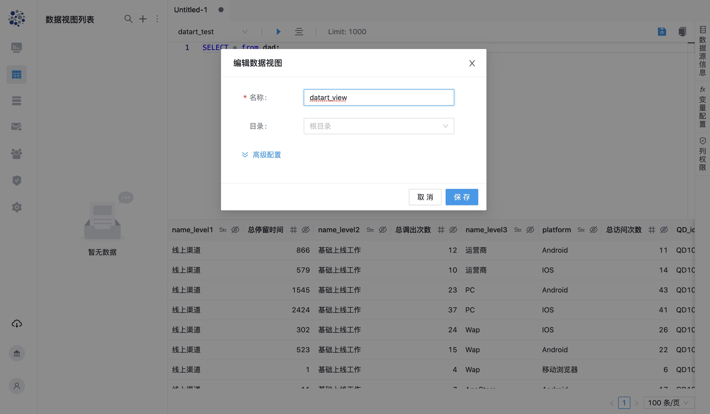Click the 保存 button
Viewport: 710px width, 414px height.
pos(461,197)
